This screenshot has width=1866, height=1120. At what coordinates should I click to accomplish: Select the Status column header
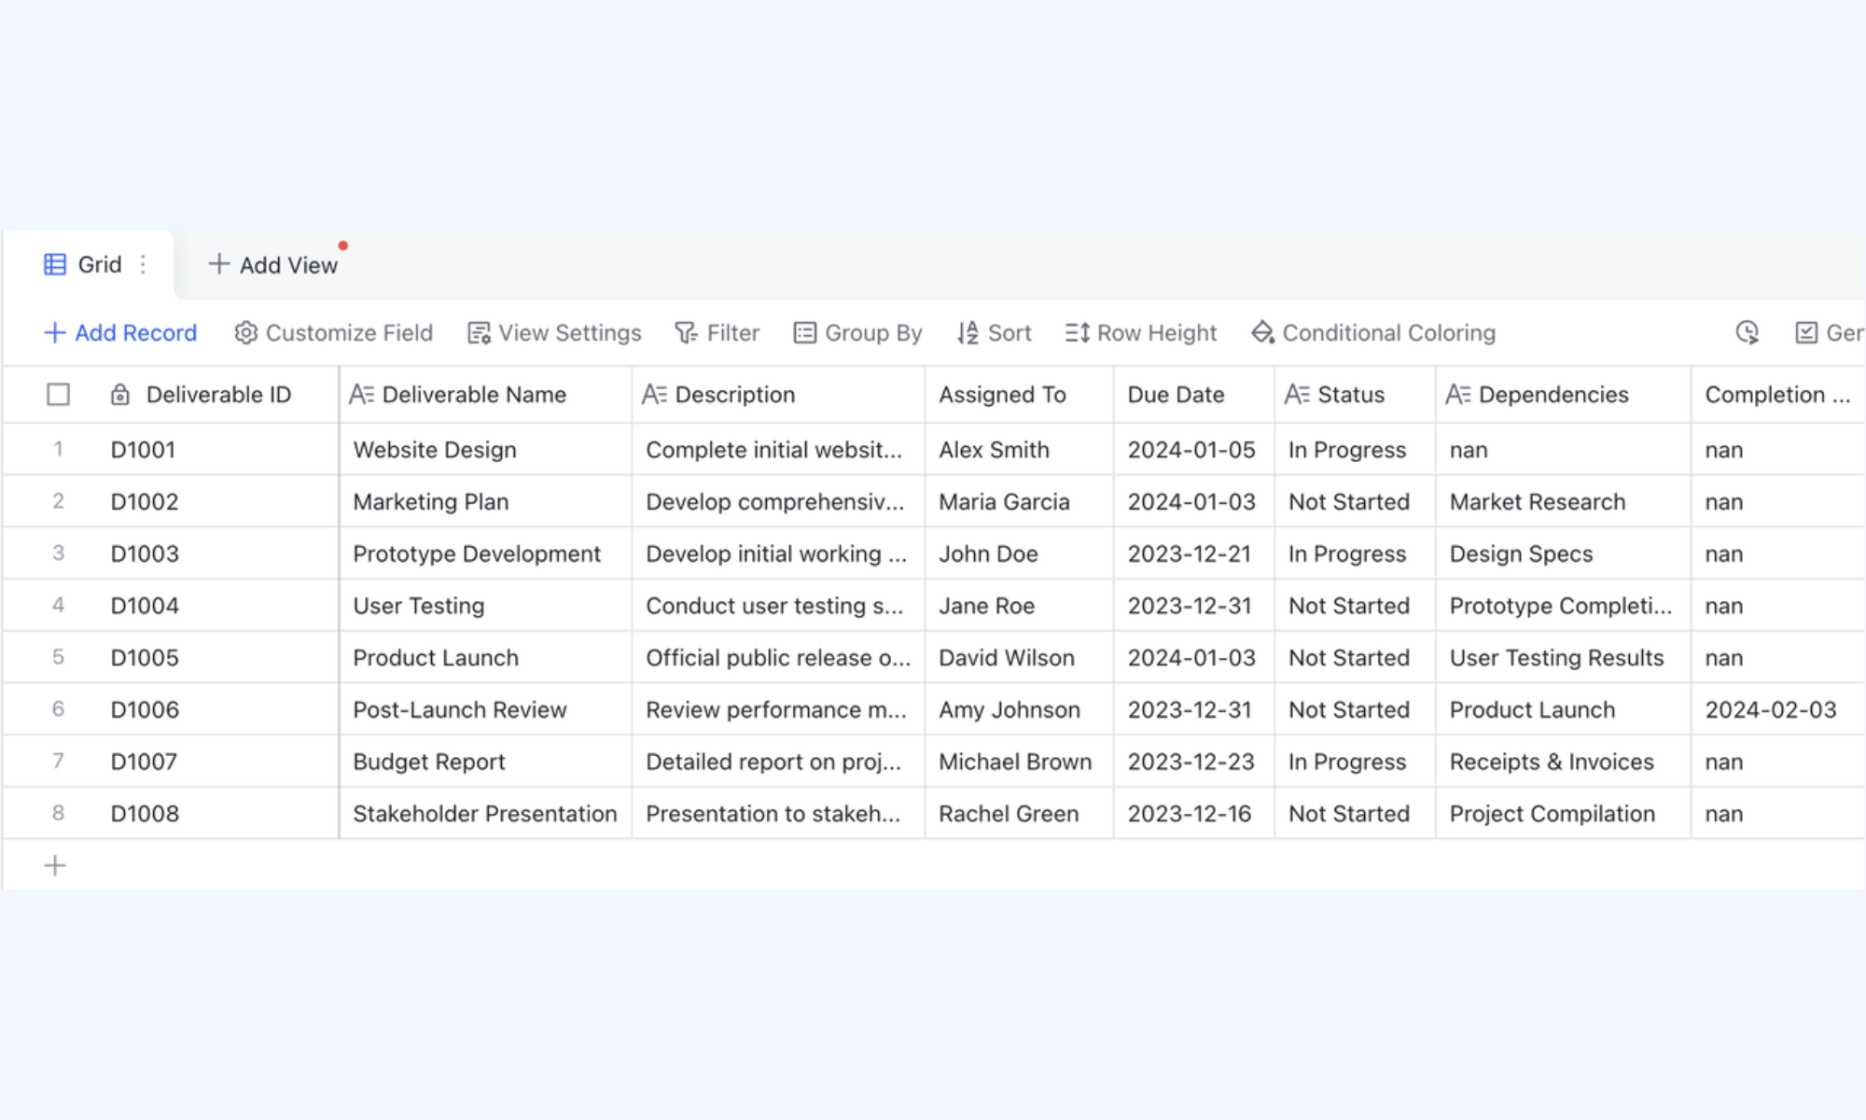coord(1355,395)
